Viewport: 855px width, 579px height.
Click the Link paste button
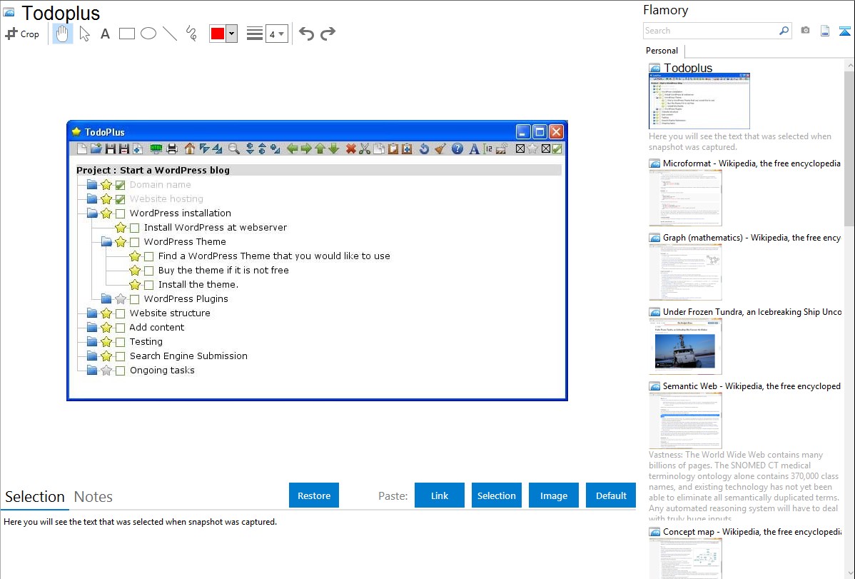(x=440, y=495)
